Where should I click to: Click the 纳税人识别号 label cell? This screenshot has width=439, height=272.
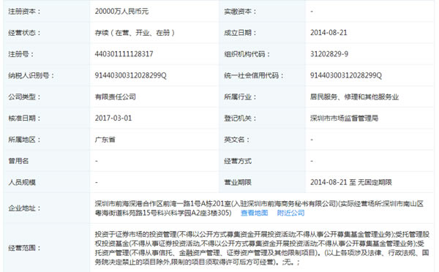point(47,75)
